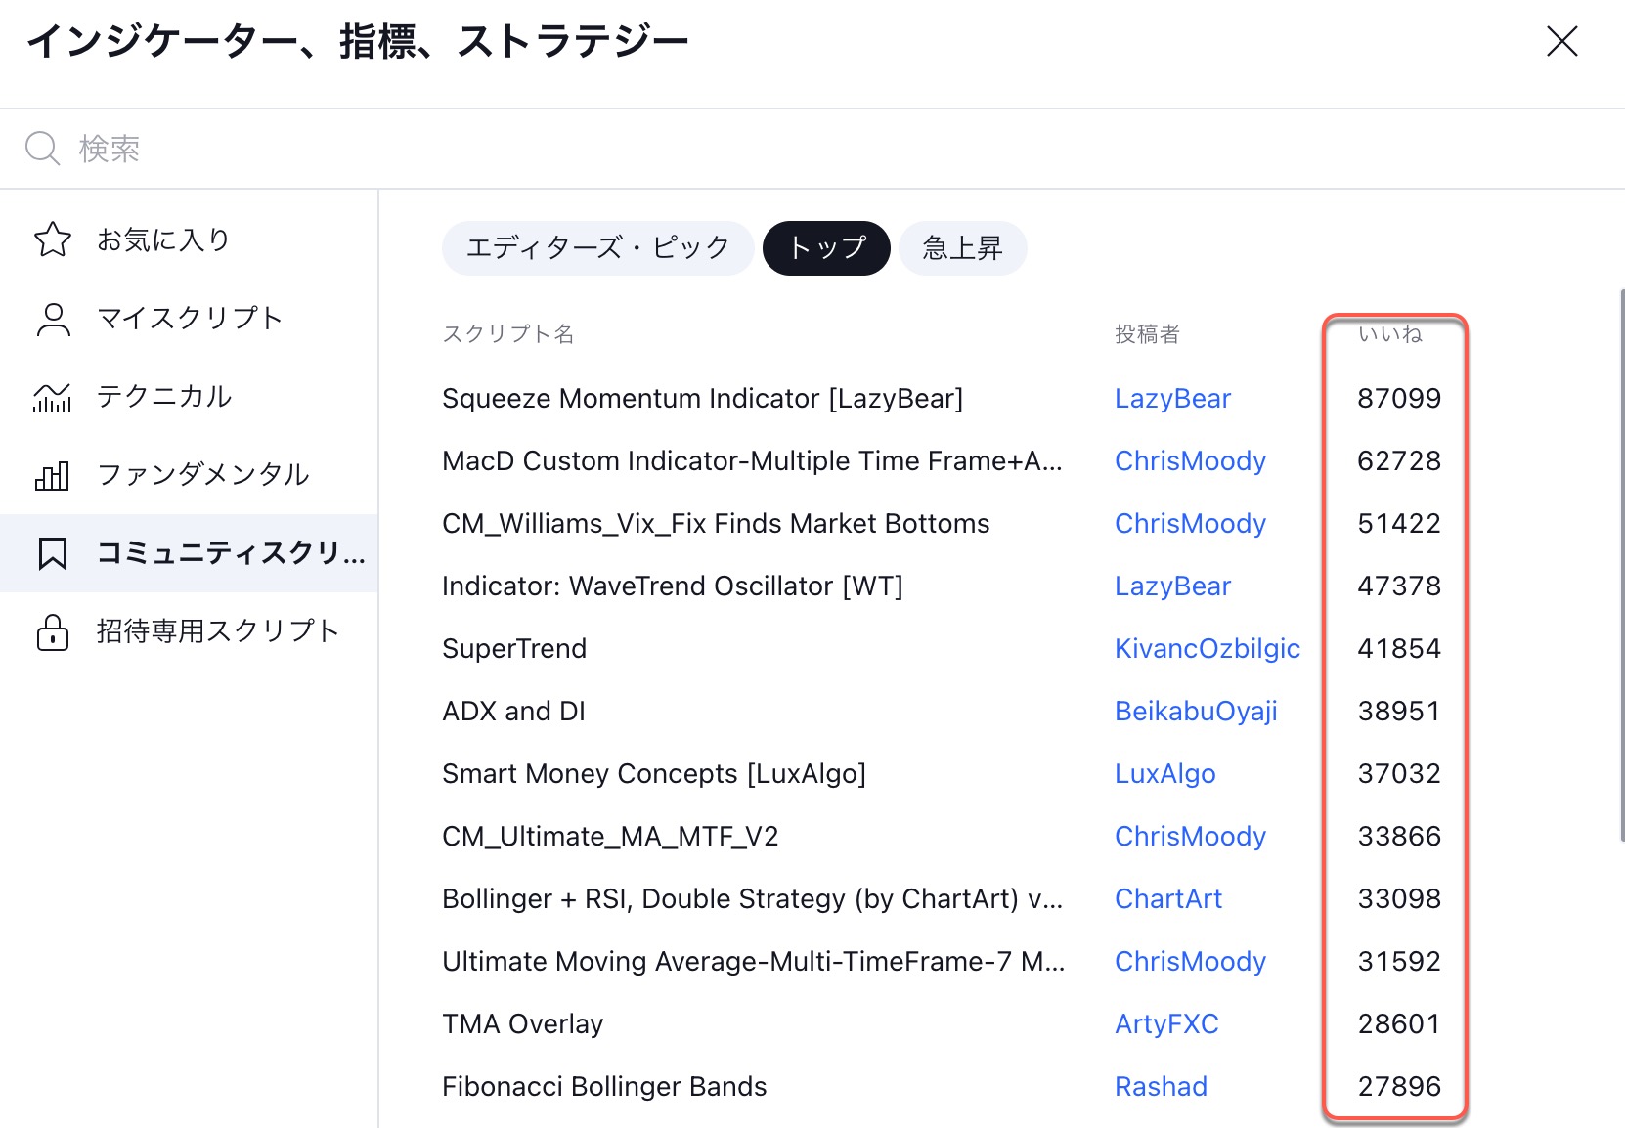1625x1128 pixels.
Task: Switch to エディターズ・ピック tab
Action: click(x=597, y=248)
